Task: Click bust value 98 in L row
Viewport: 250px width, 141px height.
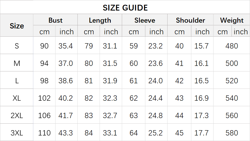Action: (x=44, y=81)
